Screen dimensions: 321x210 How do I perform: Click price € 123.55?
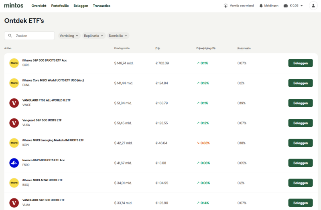point(162,123)
